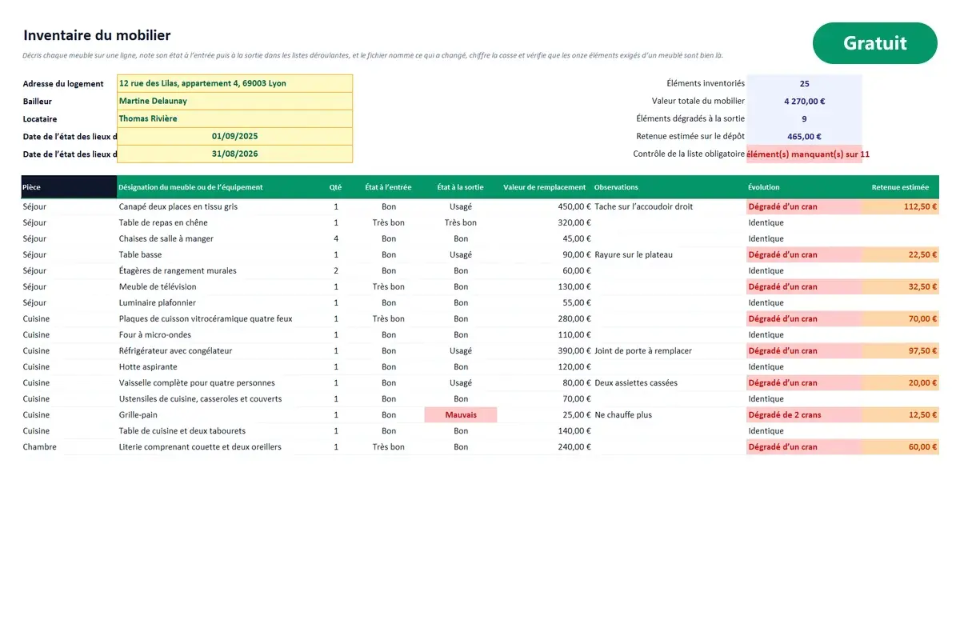The width and height of the screenshot is (960, 640).
Task: Click the État à la sortie column header
Action: (461, 187)
